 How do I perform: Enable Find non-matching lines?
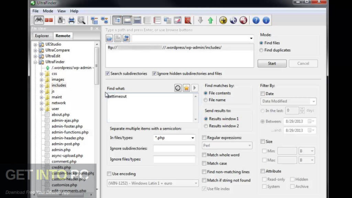pyautogui.click(x=204, y=172)
